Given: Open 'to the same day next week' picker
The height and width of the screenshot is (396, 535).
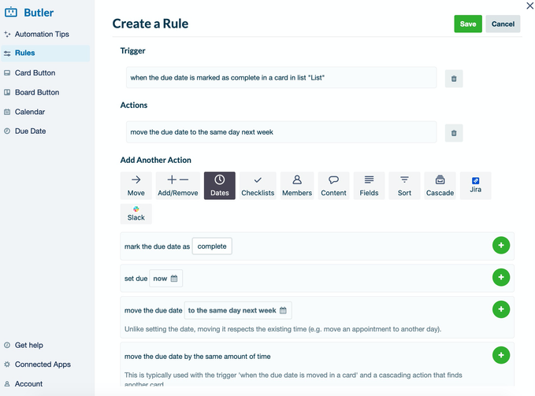Looking at the screenshot, I should tap(238, 310).
